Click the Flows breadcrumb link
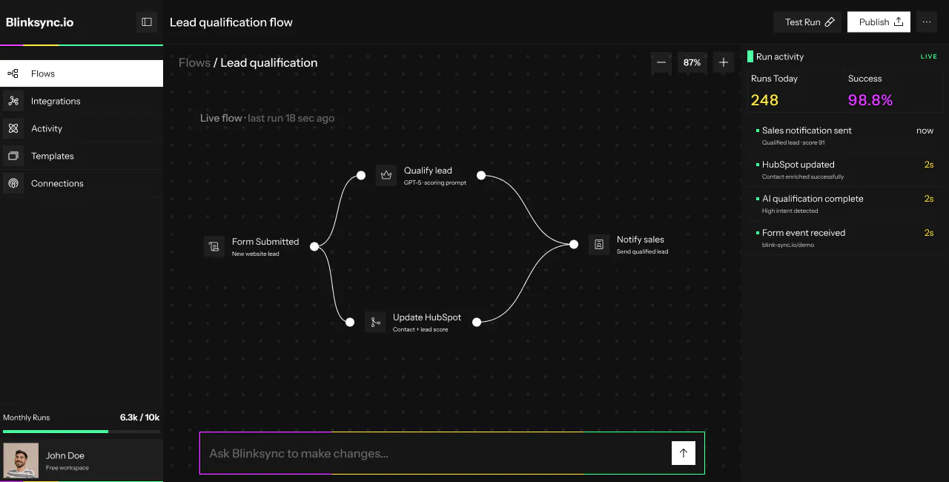949x482 pixels. (194, 63)
